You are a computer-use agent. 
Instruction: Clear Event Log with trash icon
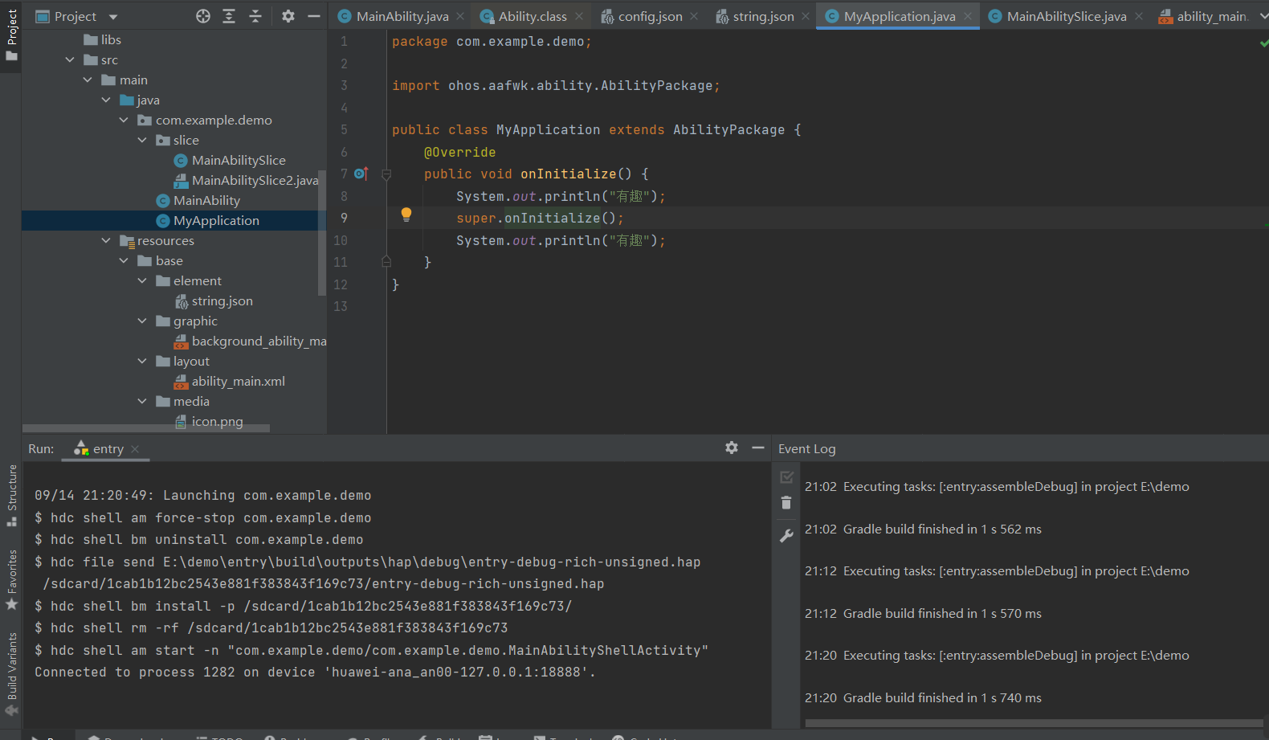pyautogui.click(x=786, y=503)
